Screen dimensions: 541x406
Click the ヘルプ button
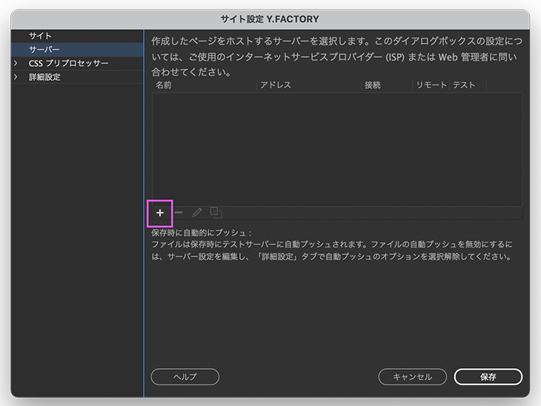coord(185,376)
